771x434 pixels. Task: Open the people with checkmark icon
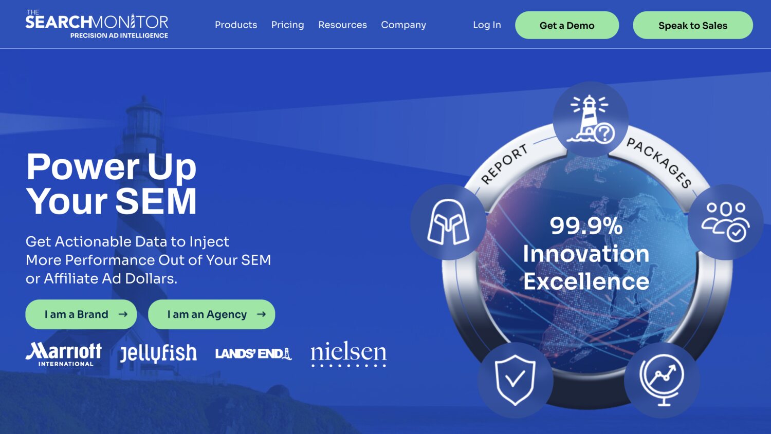pyautogui.click(x=726, y=222)
